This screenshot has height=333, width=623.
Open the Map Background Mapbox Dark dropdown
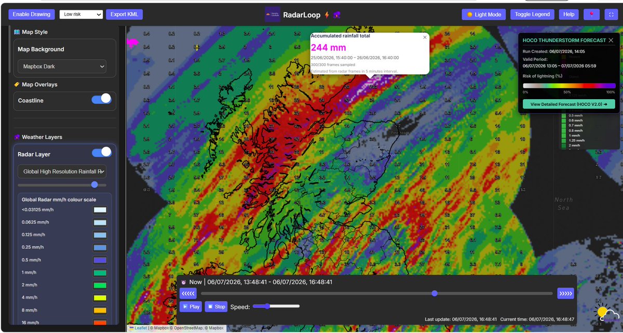tap(62, 66)
